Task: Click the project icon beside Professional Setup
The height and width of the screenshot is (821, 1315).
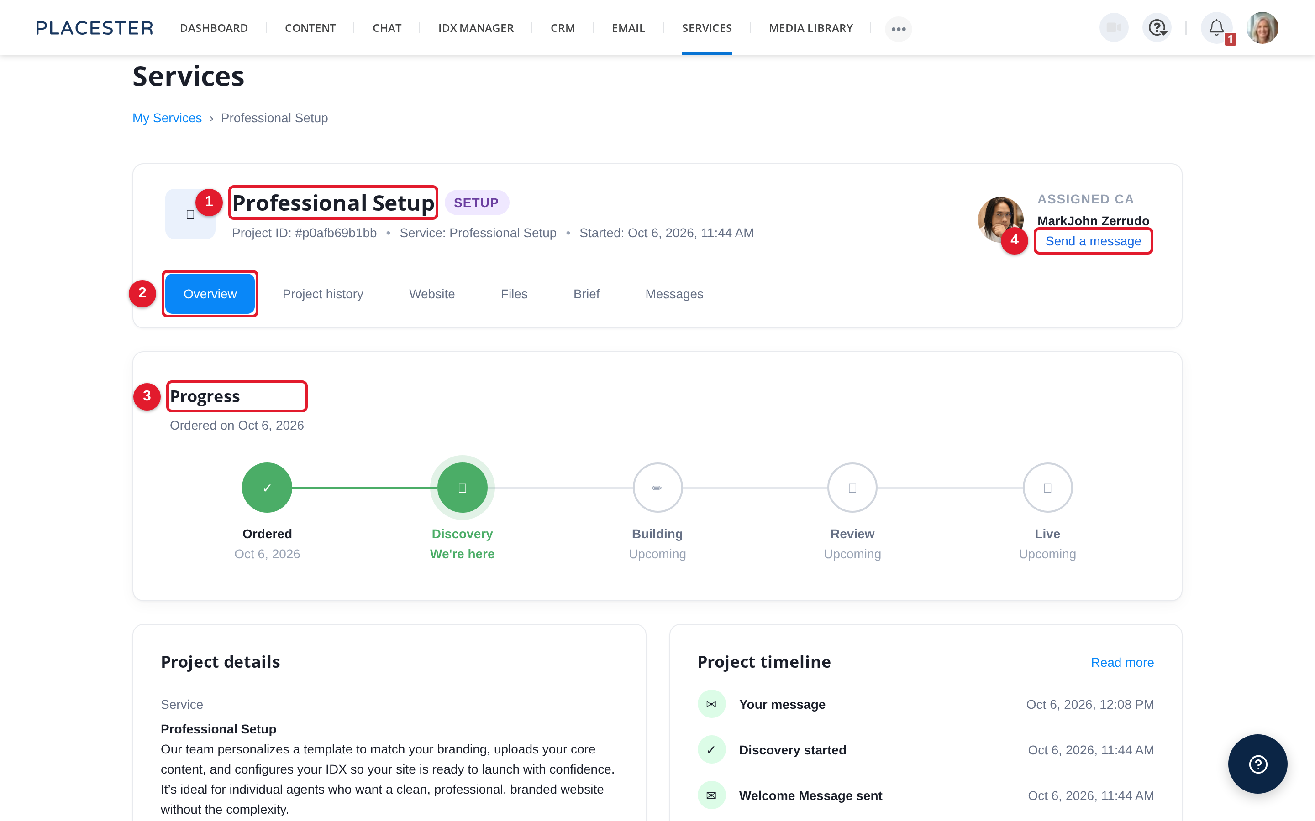Action: point(190,214)
